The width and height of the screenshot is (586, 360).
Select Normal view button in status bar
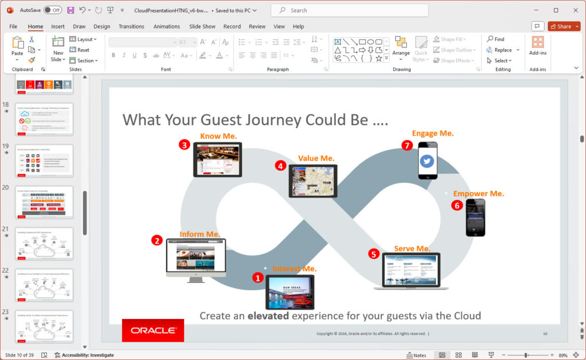point(441,355)
